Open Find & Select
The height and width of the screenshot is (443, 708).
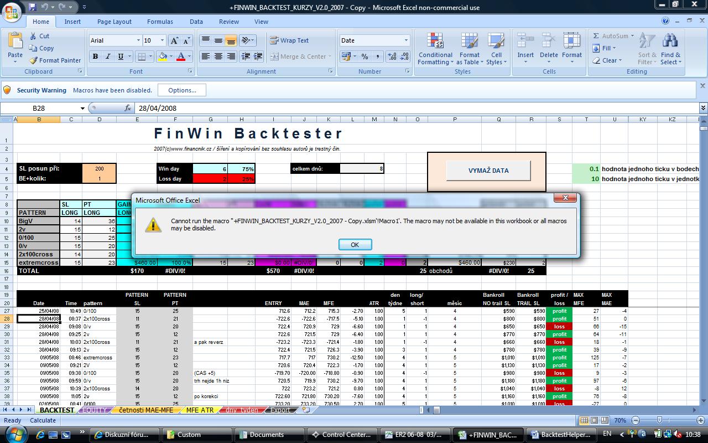click(670, 49)
